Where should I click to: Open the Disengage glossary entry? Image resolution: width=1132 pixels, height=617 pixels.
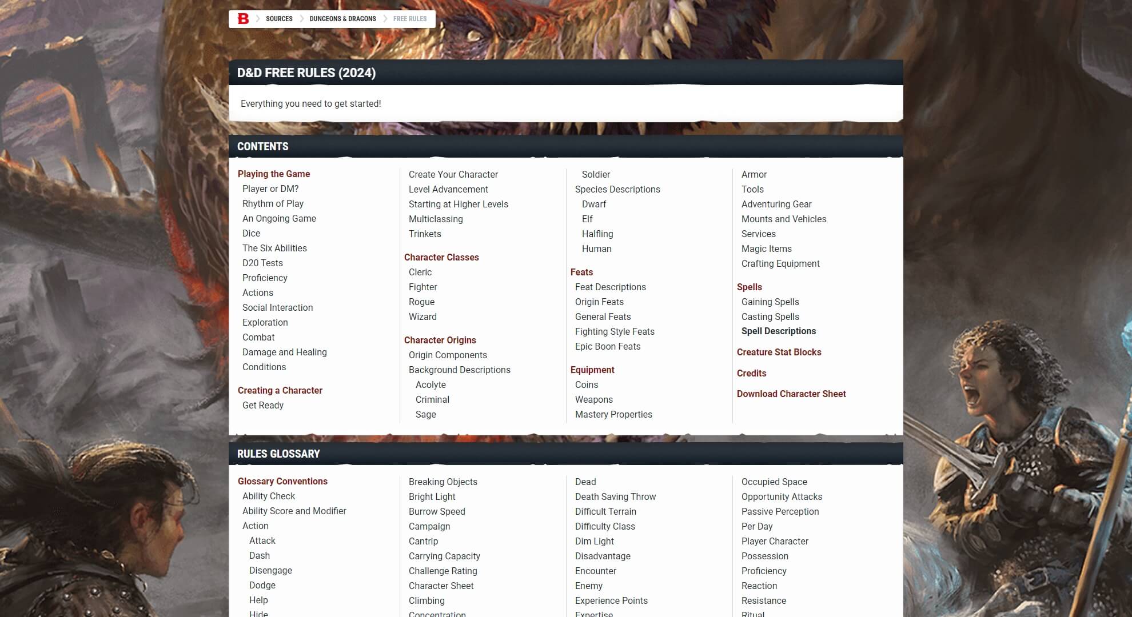coord(270,570)
